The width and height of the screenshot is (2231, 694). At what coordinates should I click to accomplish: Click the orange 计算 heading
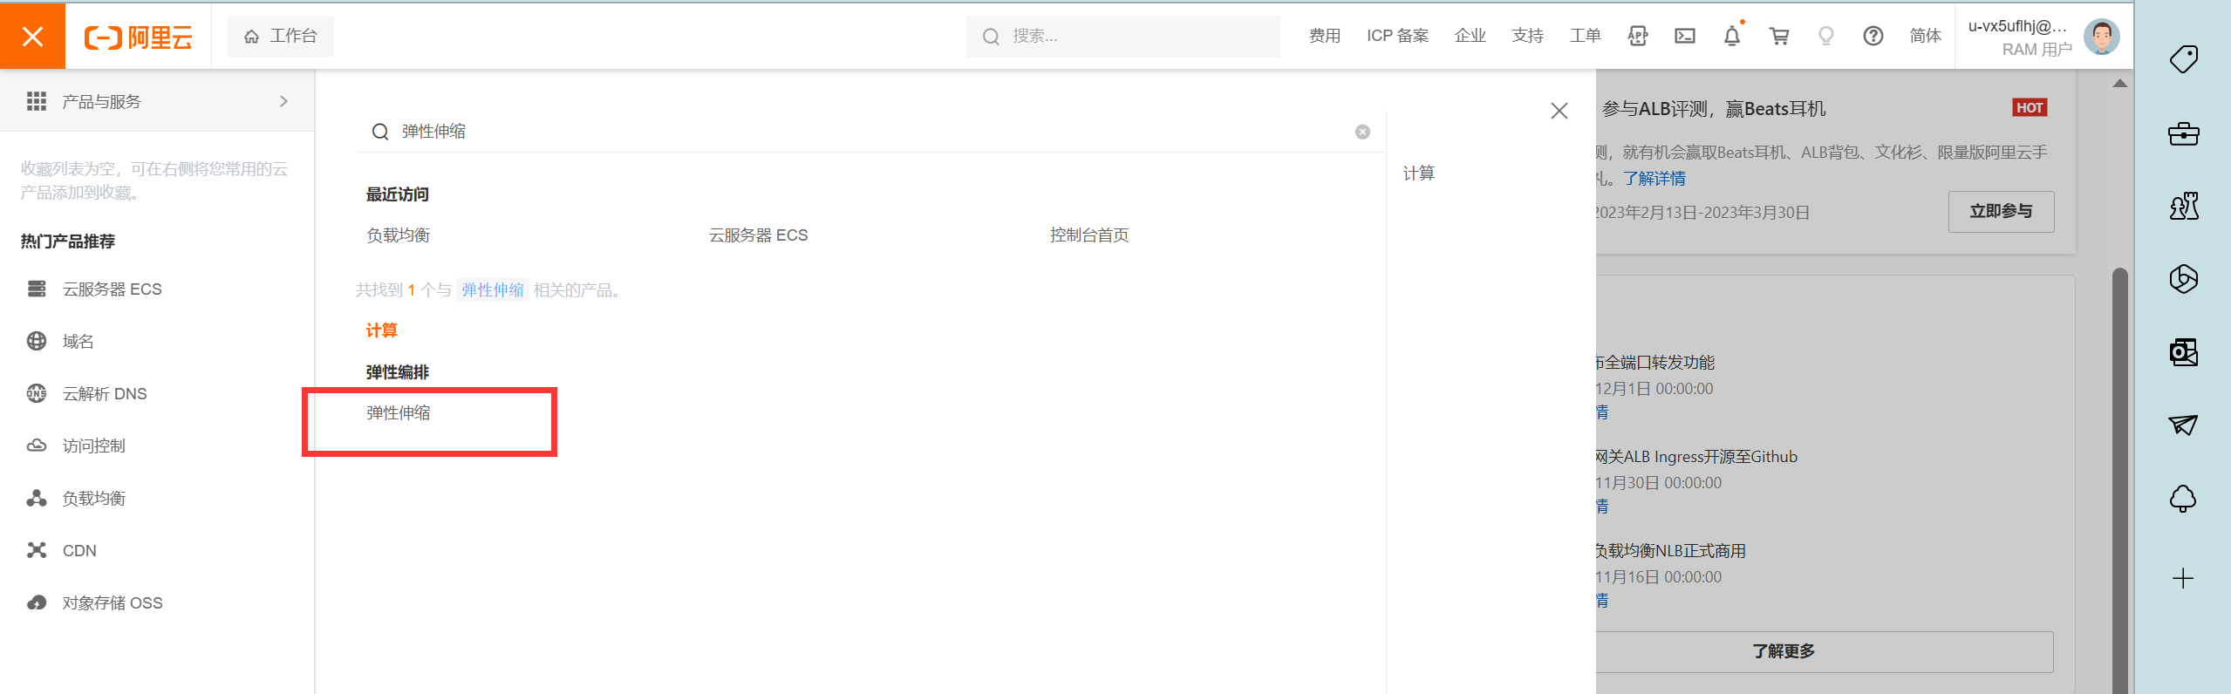pos(381,330)
